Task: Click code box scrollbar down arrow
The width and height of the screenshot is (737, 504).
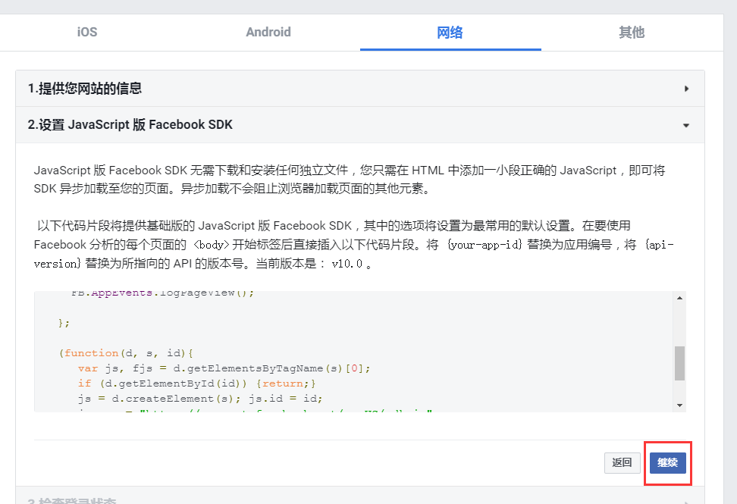Action: tap(679, 405)
